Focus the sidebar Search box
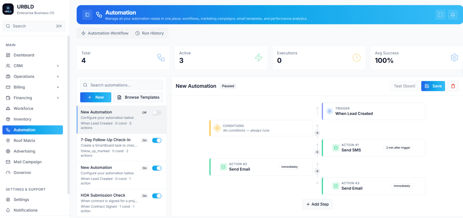Viewport: 463px width, 218px height. click(x=34, y=26)
